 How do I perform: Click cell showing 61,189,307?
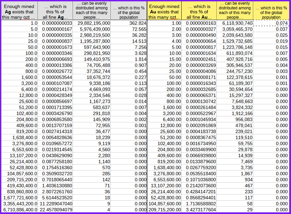click(235, 83)
